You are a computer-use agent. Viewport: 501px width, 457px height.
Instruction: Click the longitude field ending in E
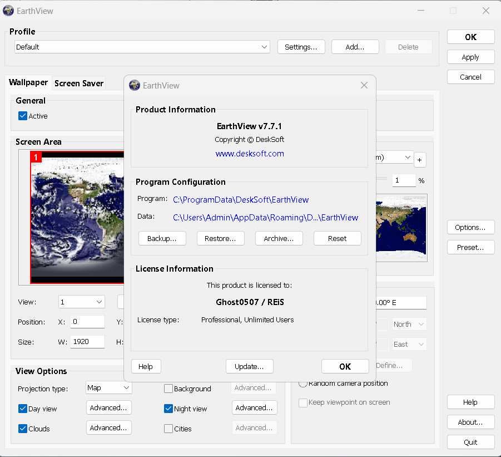tap(401, 303)
